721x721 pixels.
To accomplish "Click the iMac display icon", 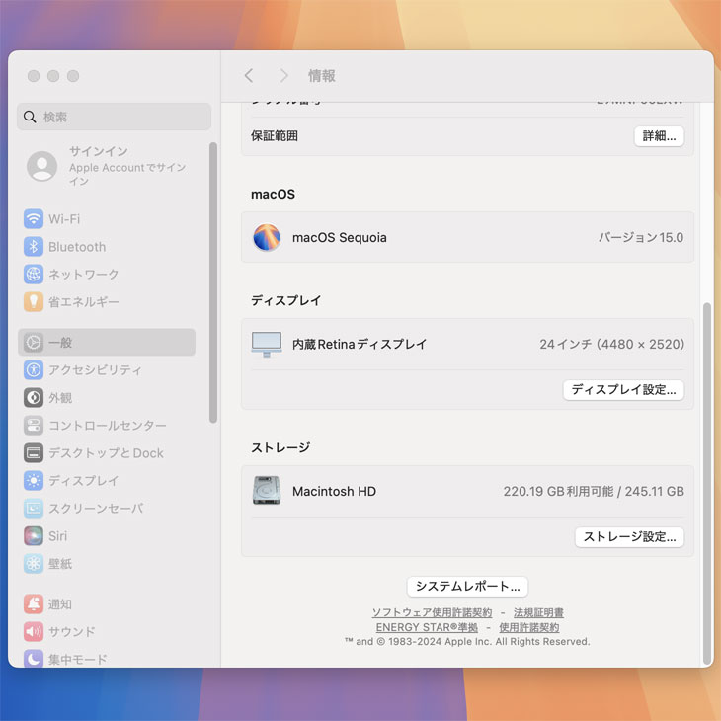I will tap(267, 344).
